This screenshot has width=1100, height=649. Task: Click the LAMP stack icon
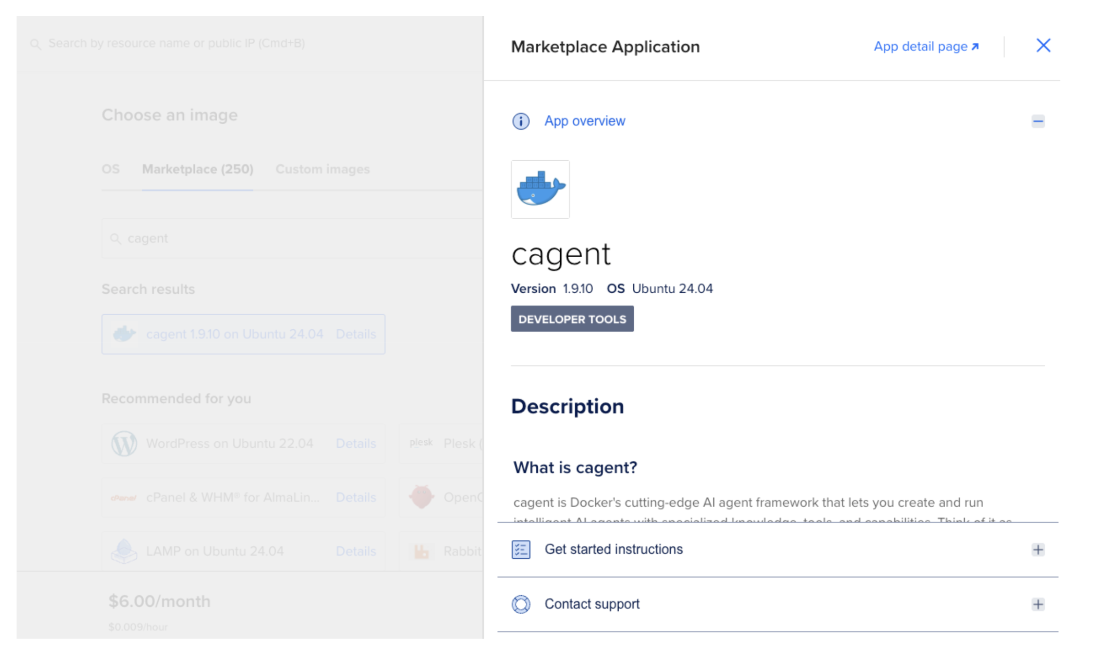pyautogui.click(x=124, y=551)
